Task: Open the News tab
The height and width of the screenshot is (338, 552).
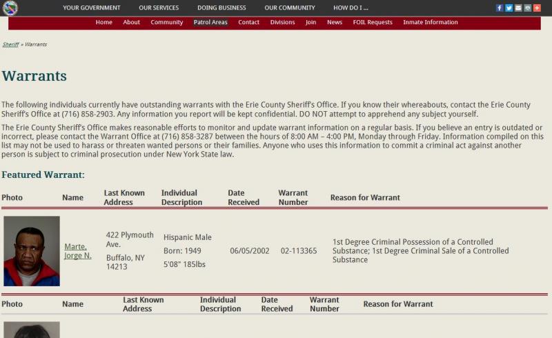Action: point(335,22)
